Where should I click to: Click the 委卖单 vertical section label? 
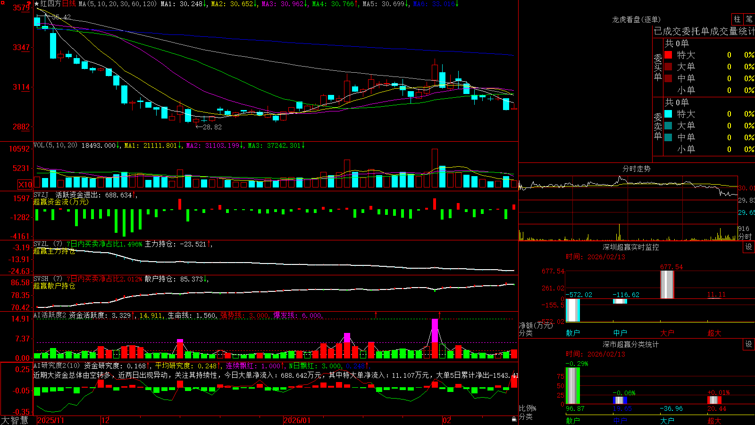tap(658, 126)
